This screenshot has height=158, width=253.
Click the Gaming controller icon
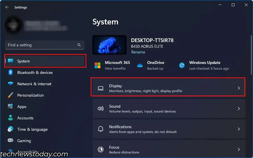[x=11, y=140]
